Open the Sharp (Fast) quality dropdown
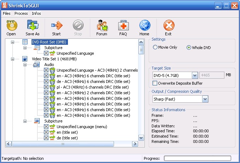Viewport: 240px width, 163px height. (x=205, y=99)
